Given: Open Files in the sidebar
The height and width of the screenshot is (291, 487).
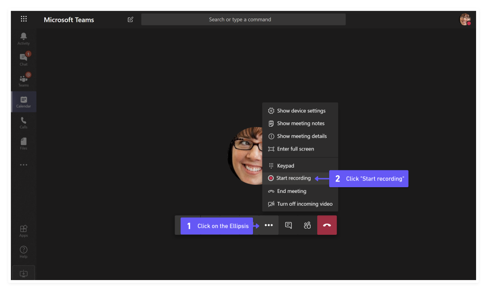Looking at the screenshot, I should tap(24, 144).
